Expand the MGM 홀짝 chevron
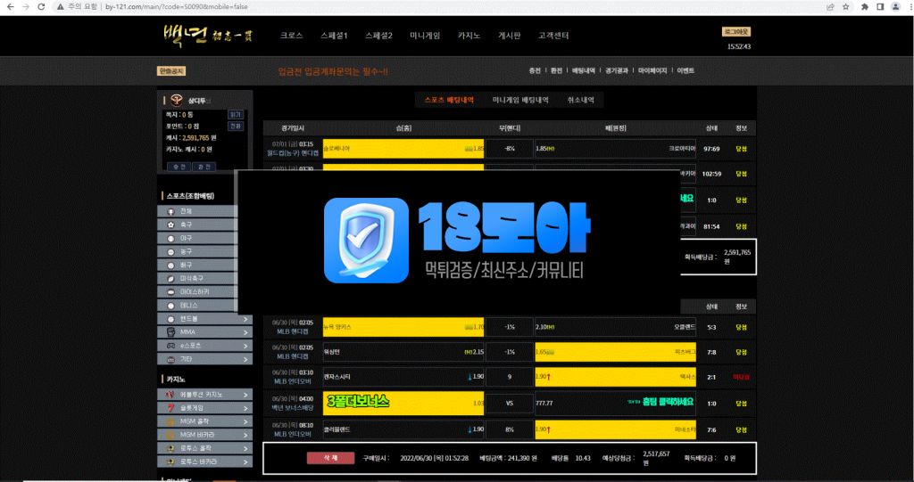914x482 pixels. coord(245,421)
